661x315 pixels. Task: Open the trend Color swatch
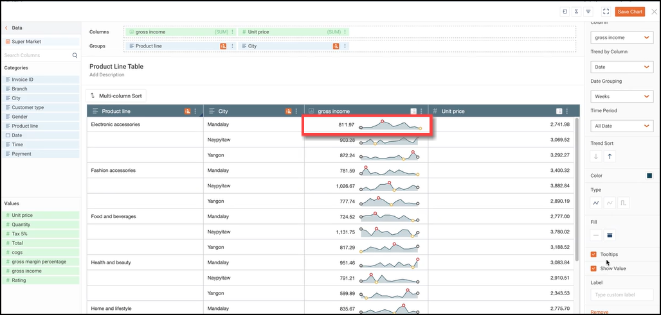tap(649, 176)
